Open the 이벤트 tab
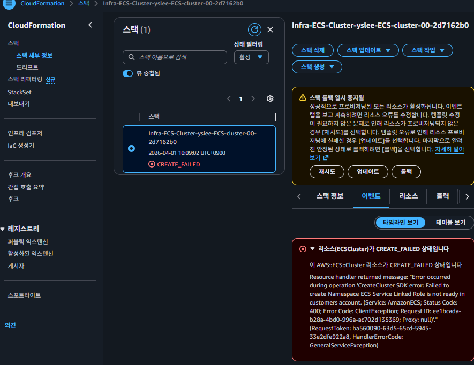 (371, 196)
